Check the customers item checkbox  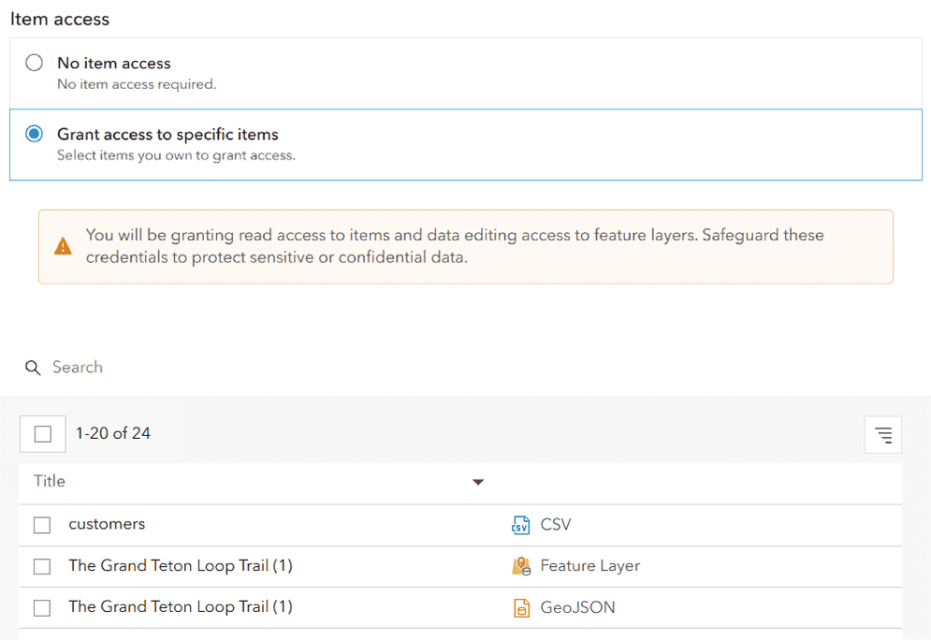pos(42,525)
